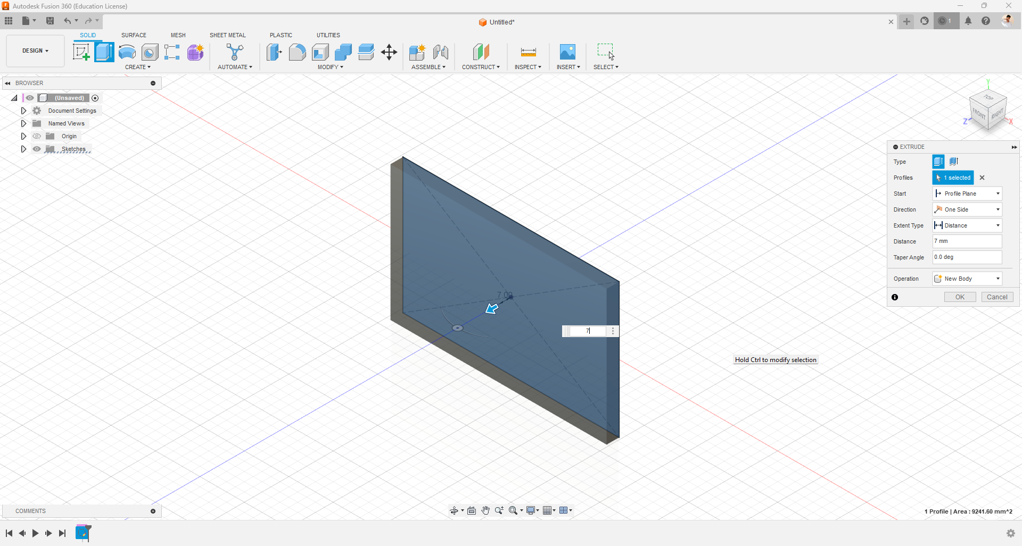
Task: Open the Start dropdown showing Profile Plane
Action: pyautogui.click(x=967, y=194)
